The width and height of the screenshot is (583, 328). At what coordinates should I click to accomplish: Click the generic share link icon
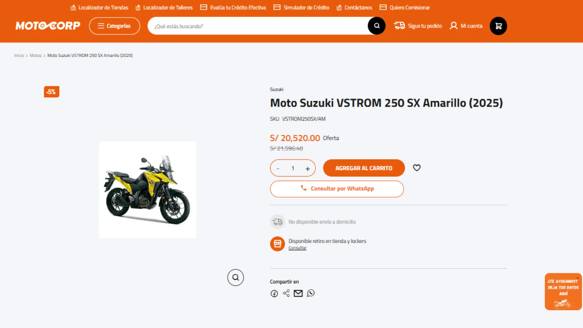point(286,293)
